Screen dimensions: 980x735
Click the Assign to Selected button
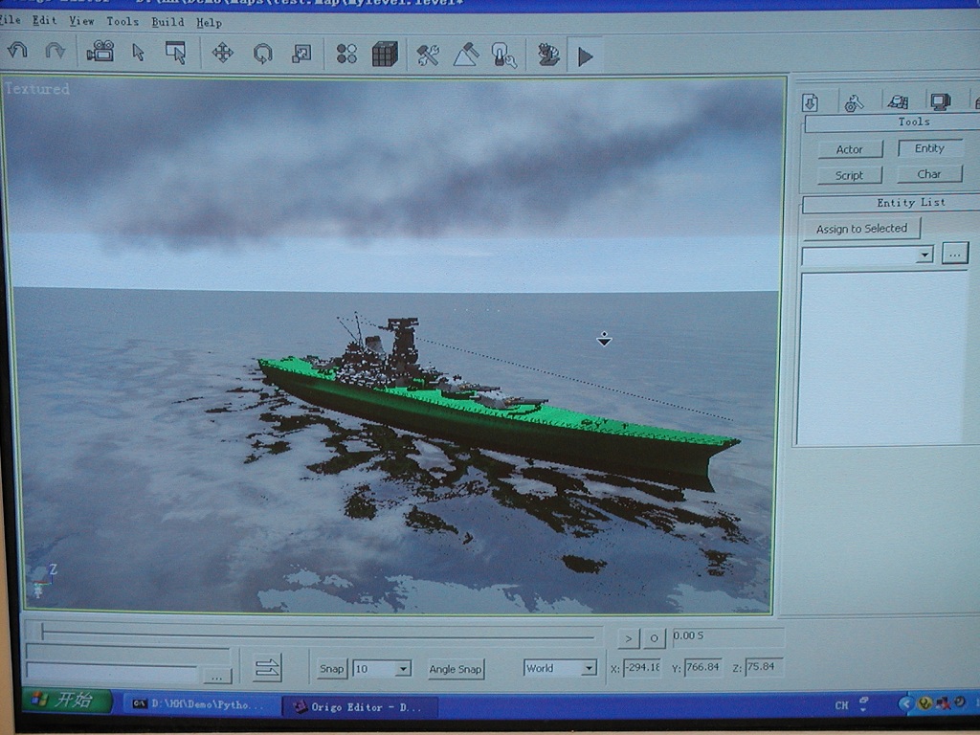(861, 229)
